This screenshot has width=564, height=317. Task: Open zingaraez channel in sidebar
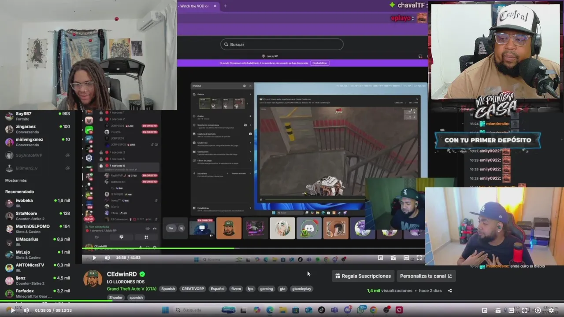[37, 129]
